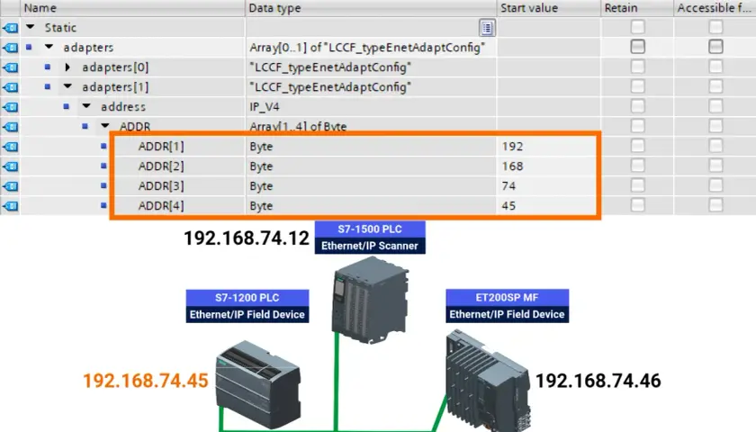Click the ET200SP MF Ethernet/IP Field Device label
Screen dimensions: 756x432
[x=508, y=306]
